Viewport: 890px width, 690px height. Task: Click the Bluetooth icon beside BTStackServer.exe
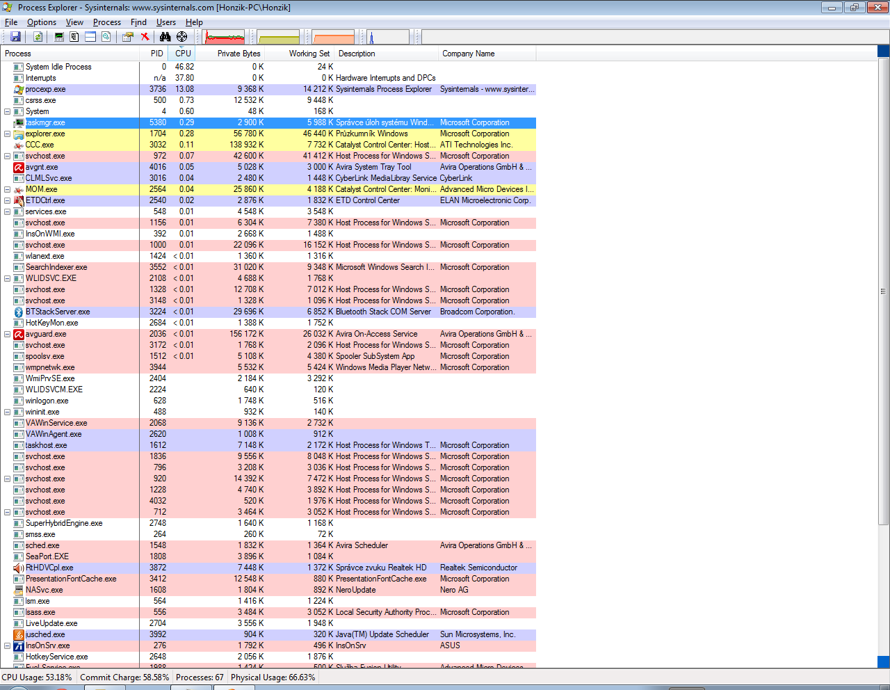coord(19,312)
